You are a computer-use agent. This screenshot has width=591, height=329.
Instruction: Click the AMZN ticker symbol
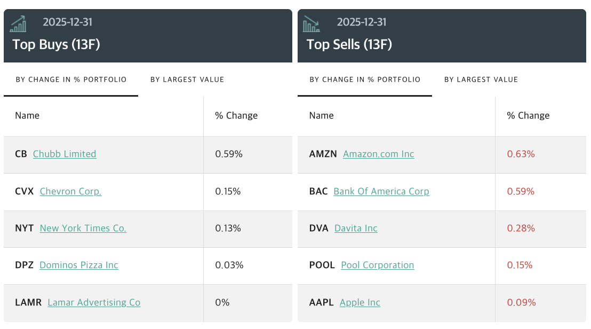tap(323, 154)
